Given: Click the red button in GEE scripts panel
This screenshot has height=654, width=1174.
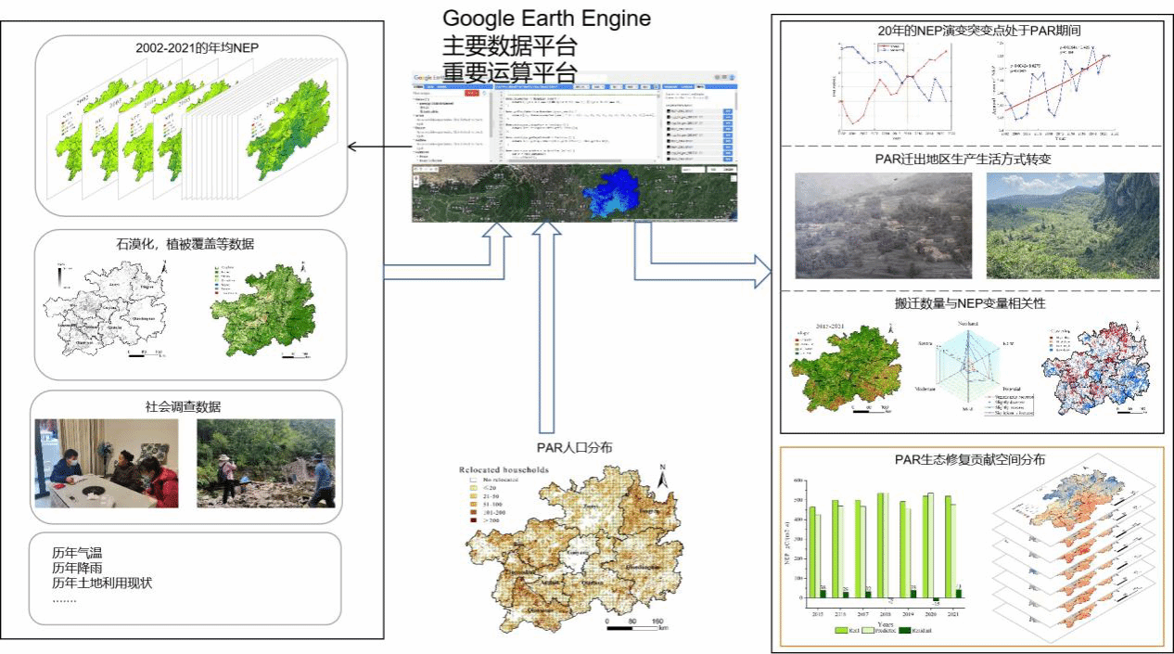Looking at the screenshot, I should coord(470,93).
